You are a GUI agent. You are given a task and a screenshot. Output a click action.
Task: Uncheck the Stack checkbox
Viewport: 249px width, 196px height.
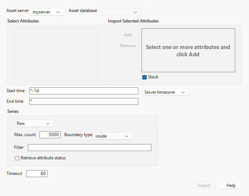[x=144, y=77]
